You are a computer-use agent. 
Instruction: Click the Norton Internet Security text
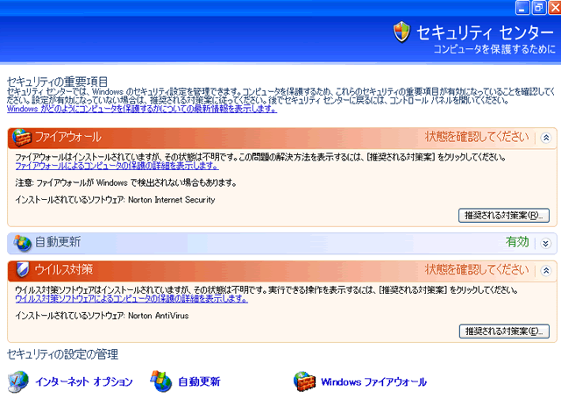pyautogui.click(x=172, y=200)
